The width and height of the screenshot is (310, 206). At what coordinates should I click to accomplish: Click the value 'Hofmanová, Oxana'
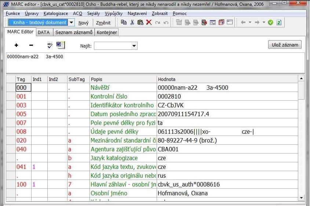[x=183, y=193]
